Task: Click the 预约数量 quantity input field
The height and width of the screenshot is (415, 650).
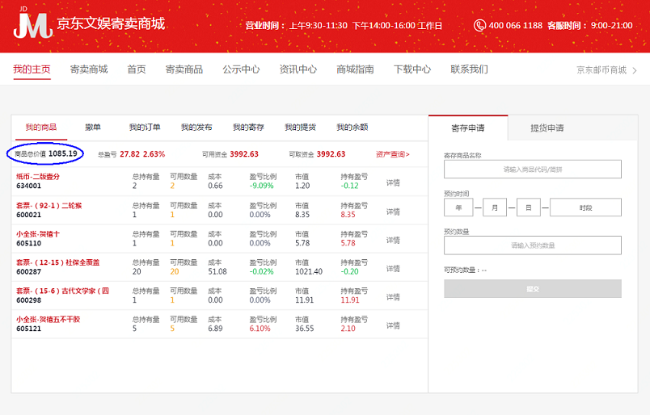Action: coord(532,245)
